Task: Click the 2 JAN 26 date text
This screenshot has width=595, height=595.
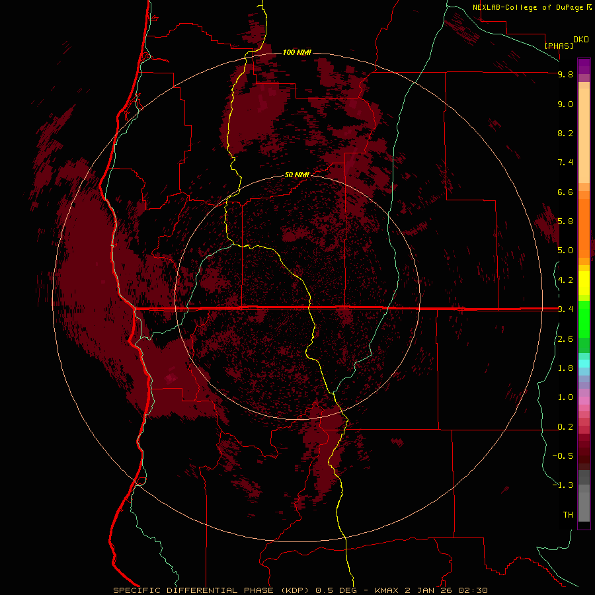Action: pyautogui.click(x=428, y=590)
